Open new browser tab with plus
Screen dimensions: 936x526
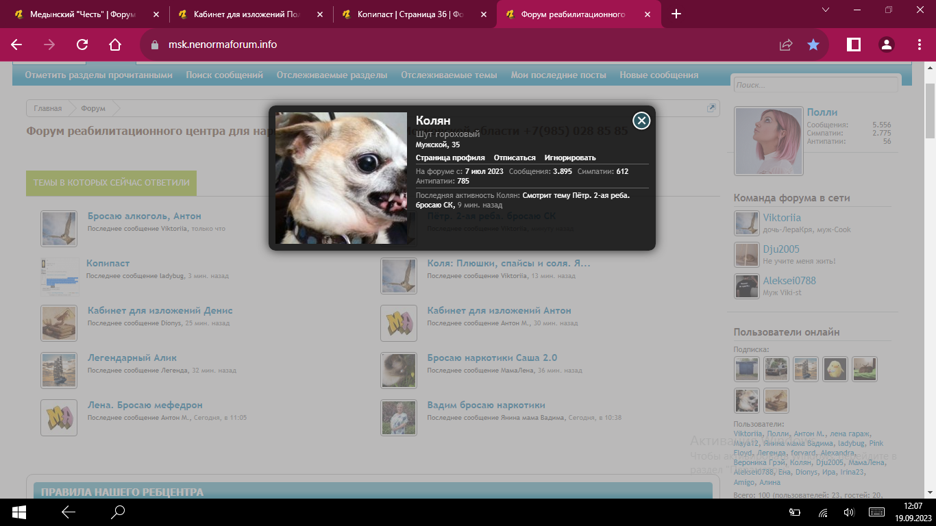pyautogui.click(x=676, y=14)
